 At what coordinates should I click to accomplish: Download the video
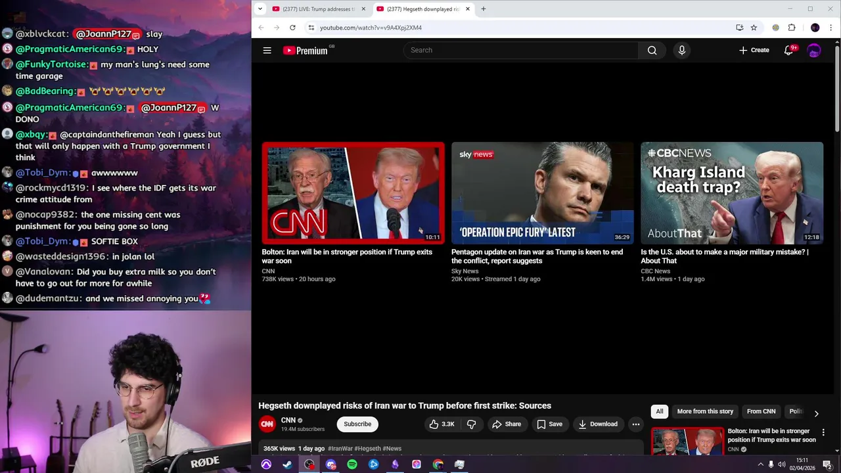(x=598, y=424)
